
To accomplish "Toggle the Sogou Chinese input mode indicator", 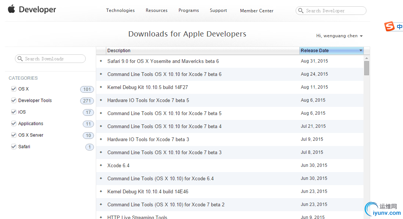I will (x=400, y=26).
